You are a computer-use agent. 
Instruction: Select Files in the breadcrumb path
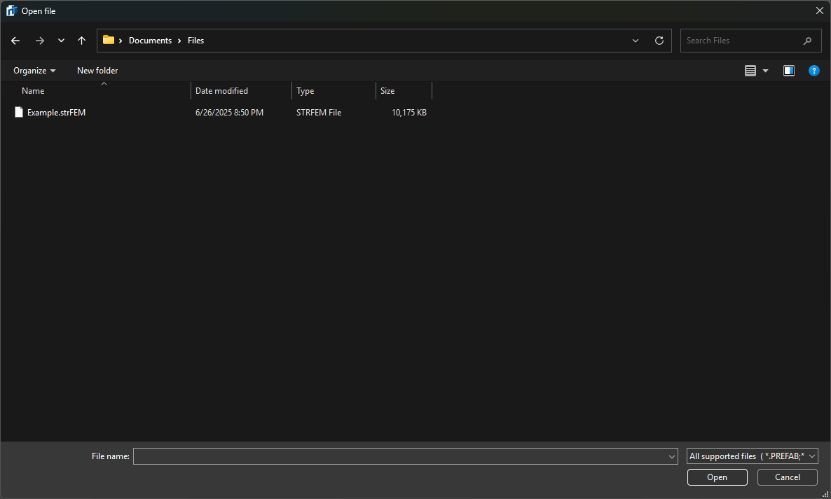pyautogui.click(x=195, y=41)
